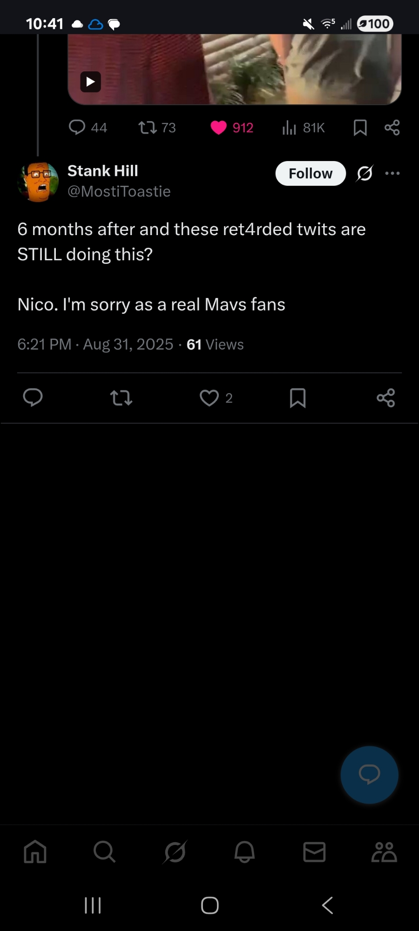Play the video in parent tweet

tap(90, 82)
